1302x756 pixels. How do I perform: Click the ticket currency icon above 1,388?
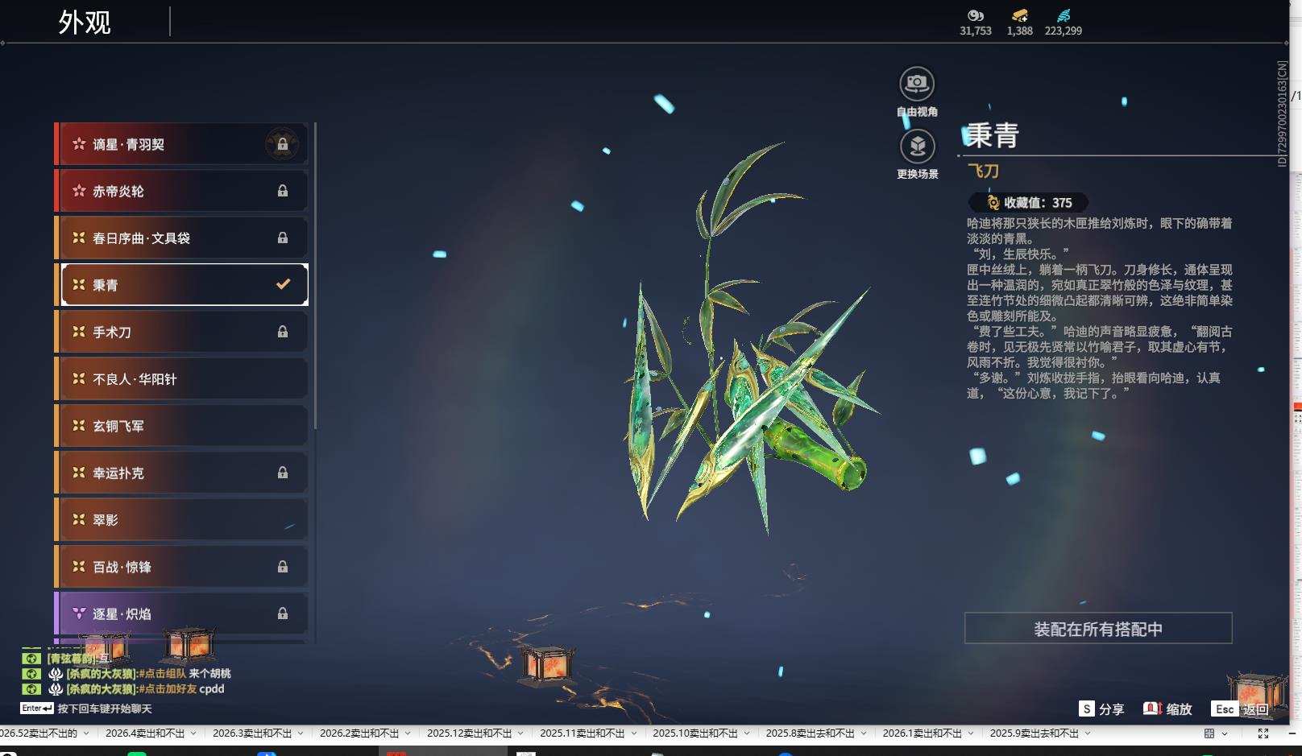tap(1019, 15)
